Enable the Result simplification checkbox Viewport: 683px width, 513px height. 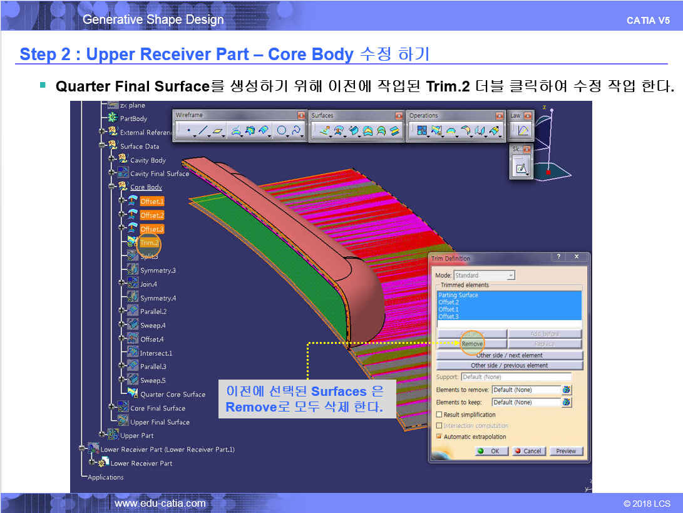click(x=439, y=415)
